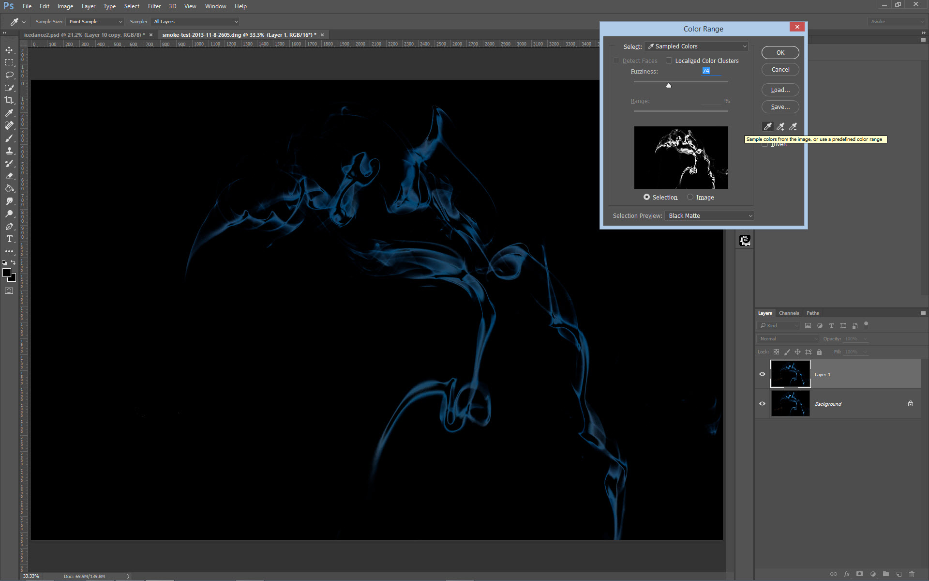
Task: Click the Save... button
Action: [x=780, y=107]
